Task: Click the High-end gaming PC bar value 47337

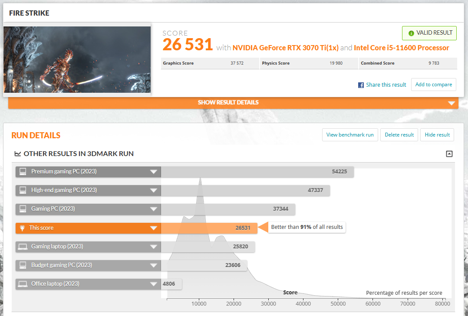Action: tap(316, 190)
